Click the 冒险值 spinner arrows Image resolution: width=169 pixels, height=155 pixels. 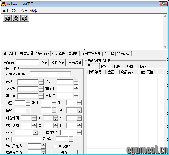[76, 89]
